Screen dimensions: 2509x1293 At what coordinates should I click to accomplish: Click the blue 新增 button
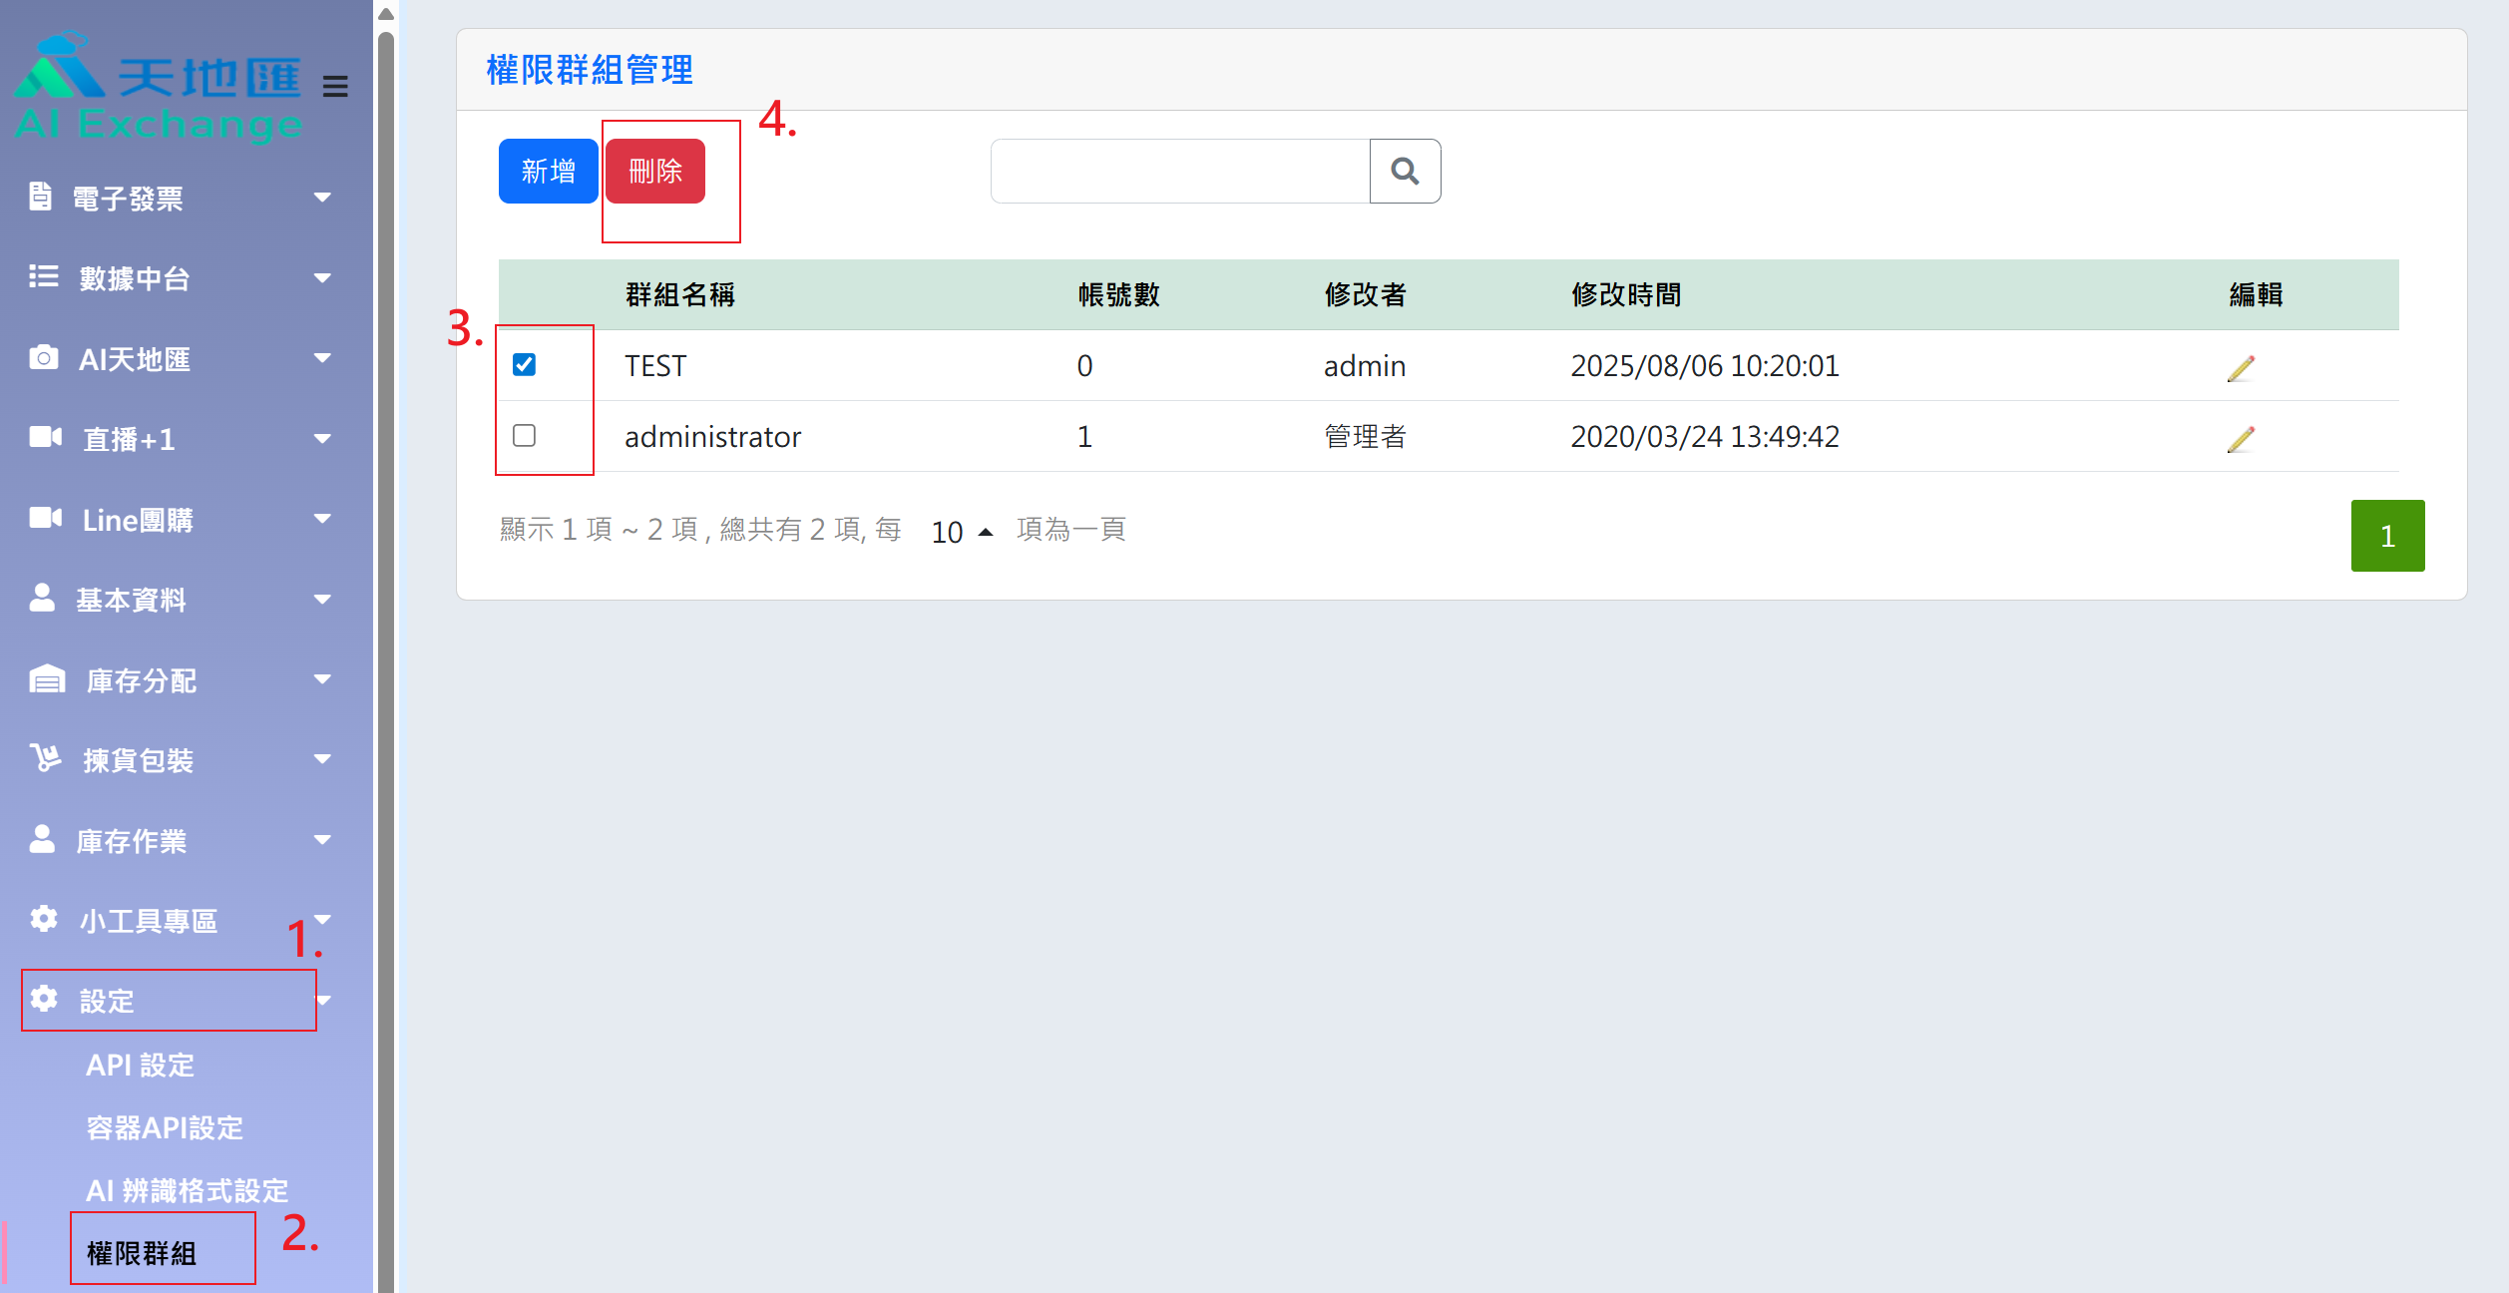(x=548, y=172)
